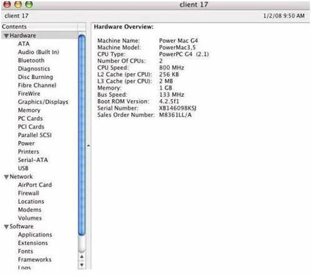The width and height of the screenshot is (311, 276).
Task: Click the sidebar scroll down arrow
Action: 82,265
